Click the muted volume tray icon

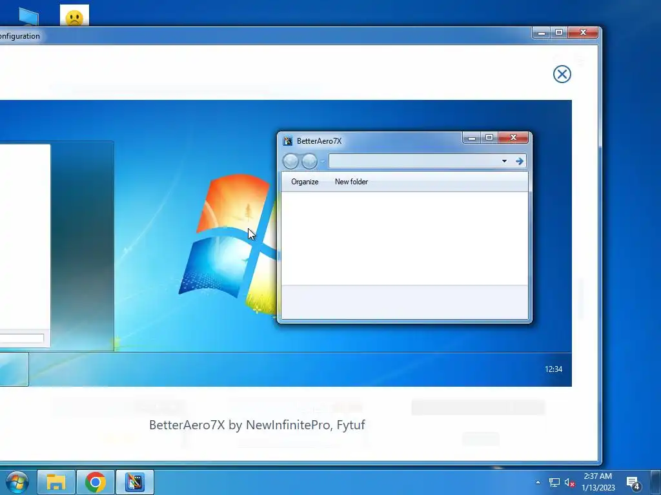click(x=569, y=483)
